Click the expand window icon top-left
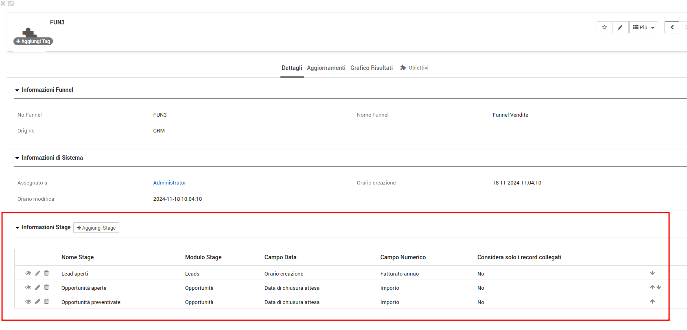Image resolution: width=687 pixels, height=330 pixels. [x=11, y=3]
